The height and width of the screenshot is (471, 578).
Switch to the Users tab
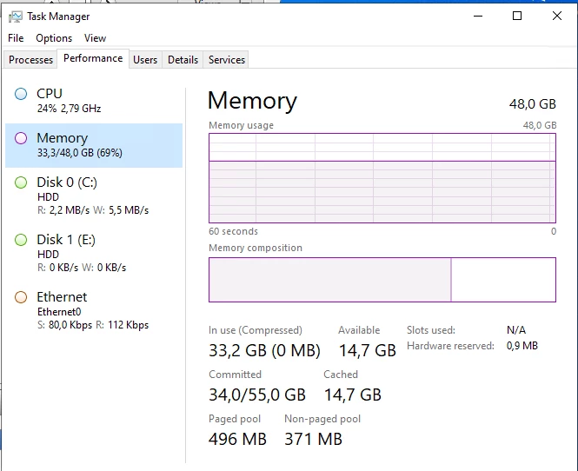(x=145, y=60)
